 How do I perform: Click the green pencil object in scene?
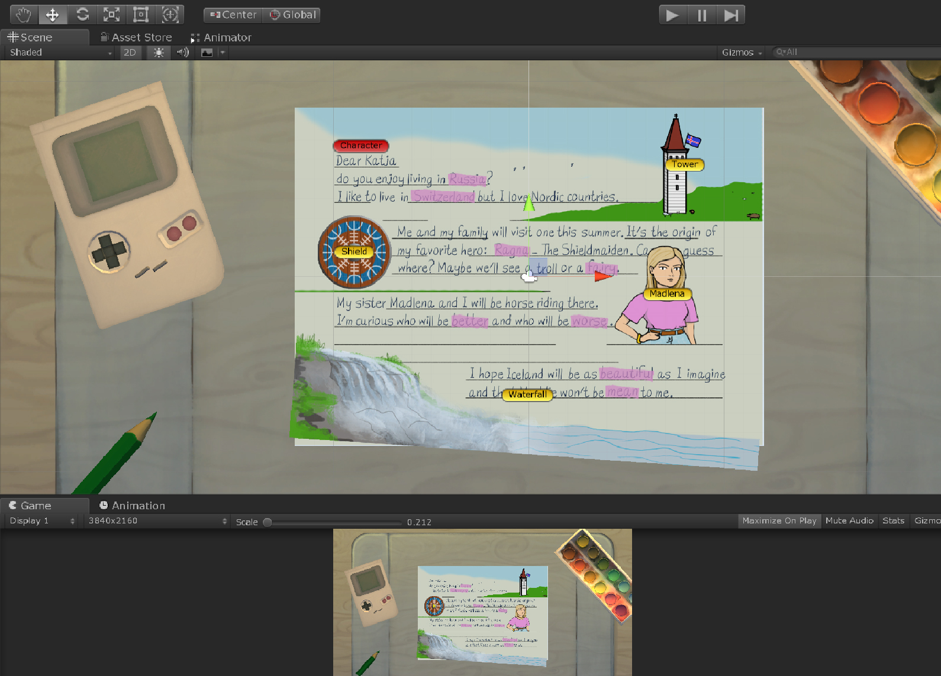(x=115, y=454)
